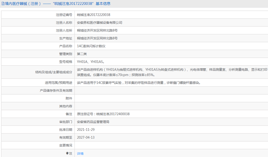Click the 管理类别 label
Image resolution: width=268 pixels, height=157 pixels.
66,54
